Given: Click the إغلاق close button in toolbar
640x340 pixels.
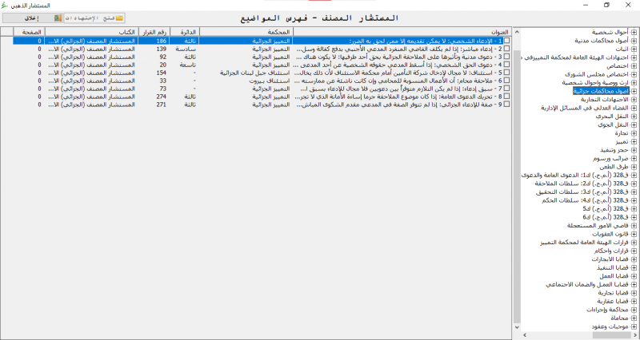Looking at the screenshot, I should pyautogui.click(x=33, y=18).
